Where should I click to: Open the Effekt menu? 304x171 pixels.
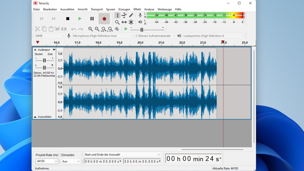[x=137, y=9]
